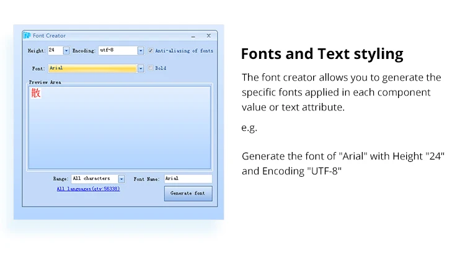Image resolution: width=465 pixels, height=255 pixels.
Task: Enable the Bold checkbox
Action: pyautogui.click(x=151, y=68)
